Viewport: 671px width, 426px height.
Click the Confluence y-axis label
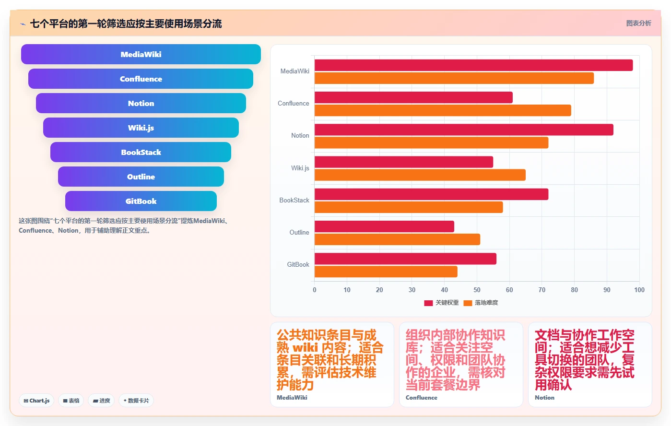tap(294, 103)
